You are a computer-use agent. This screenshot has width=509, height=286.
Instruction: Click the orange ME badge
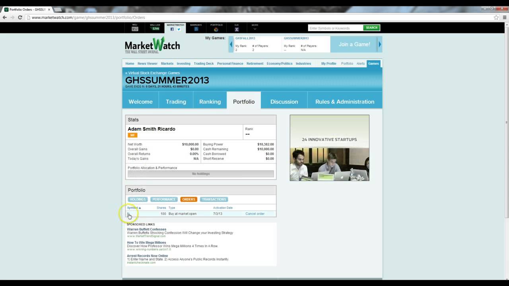(x=132, y=135)
